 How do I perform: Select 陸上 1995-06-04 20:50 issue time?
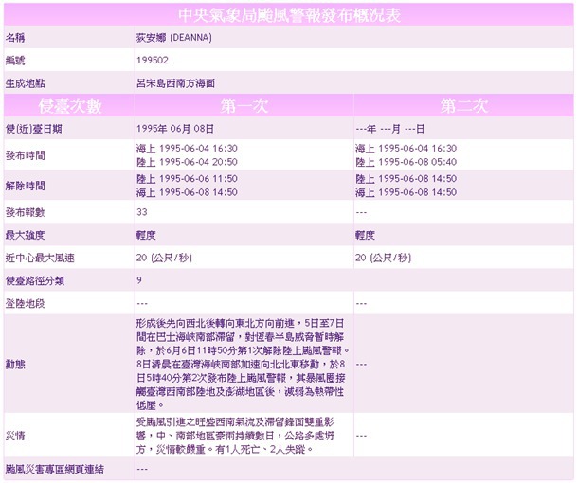pyautogui.click(x=187, y=162)
